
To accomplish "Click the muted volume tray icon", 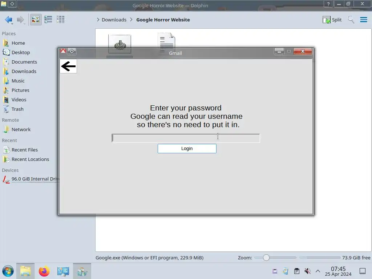I will [x=307, y=271].
